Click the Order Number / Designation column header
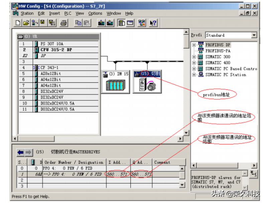The image size is (266, 203). click(74, 162)
